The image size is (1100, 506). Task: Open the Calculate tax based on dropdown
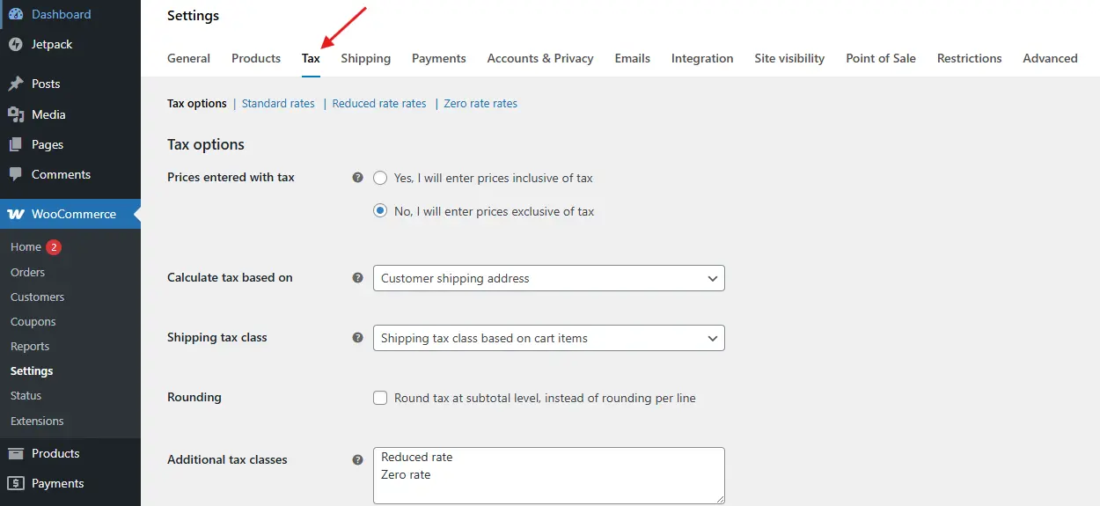549,278
